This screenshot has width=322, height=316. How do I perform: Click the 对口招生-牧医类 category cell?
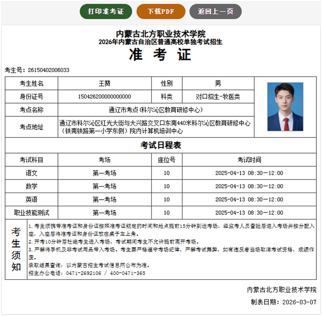218,97
